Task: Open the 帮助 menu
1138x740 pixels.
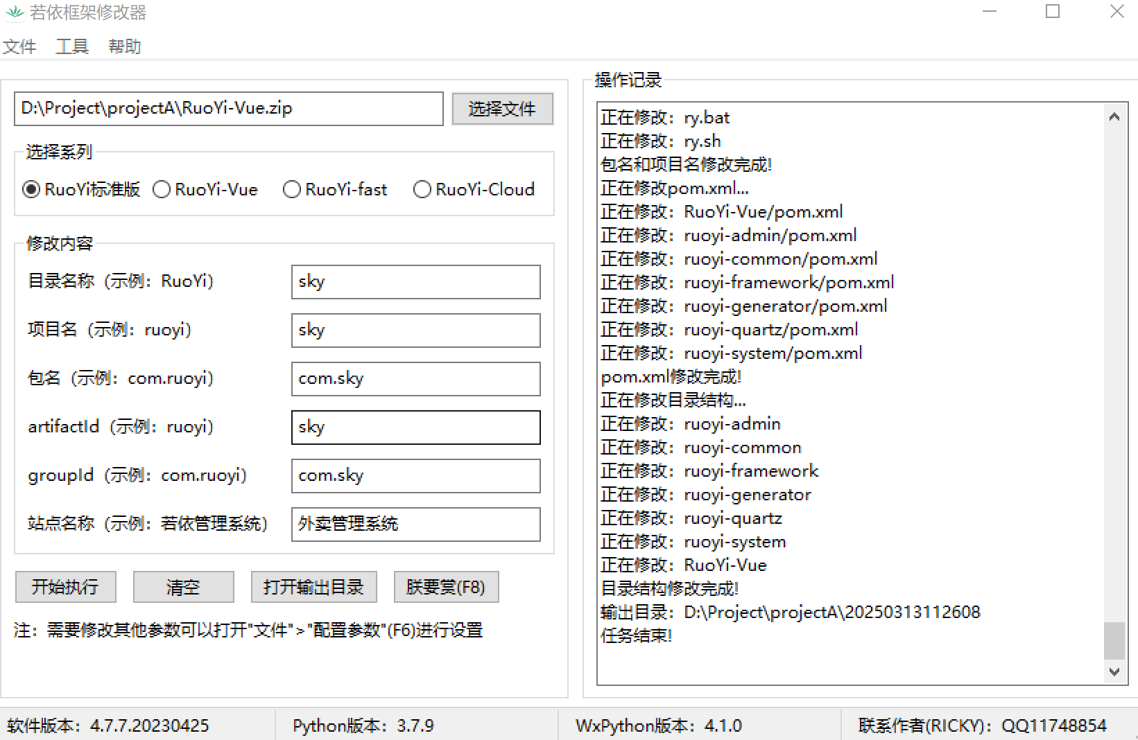Action: point(125,46)
